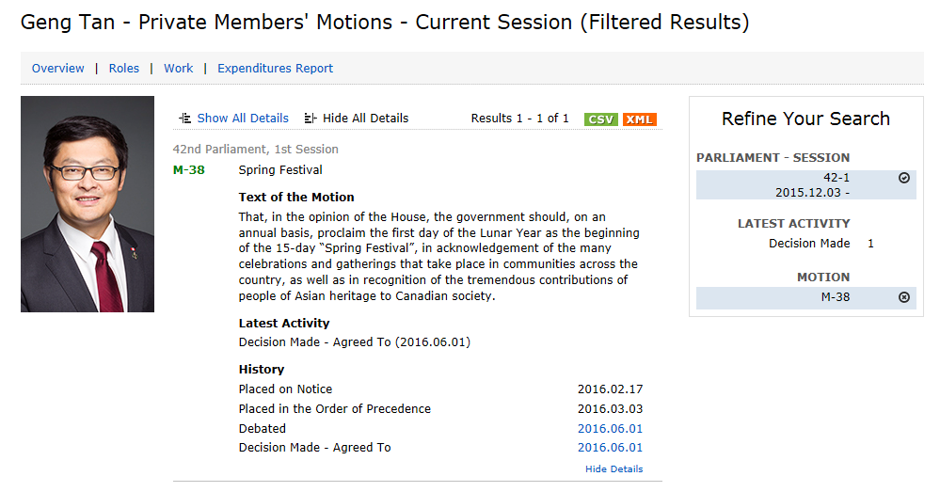Click the collapse icon beside Hide All Details

point(311,119)
